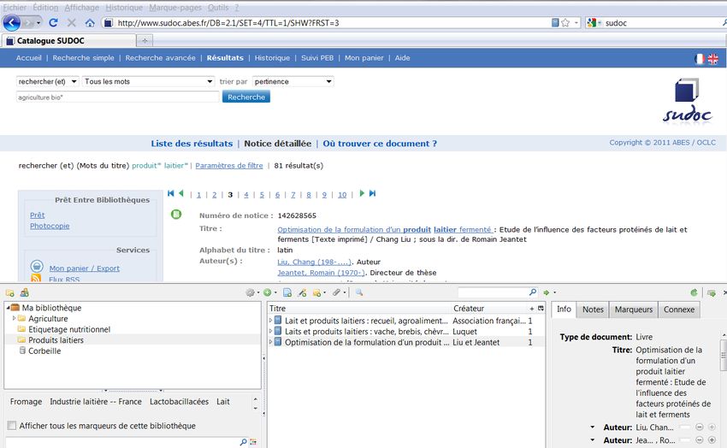Go to next result green arrow
This screenshot has height=448, width=727.
click(x=362, y=193)
